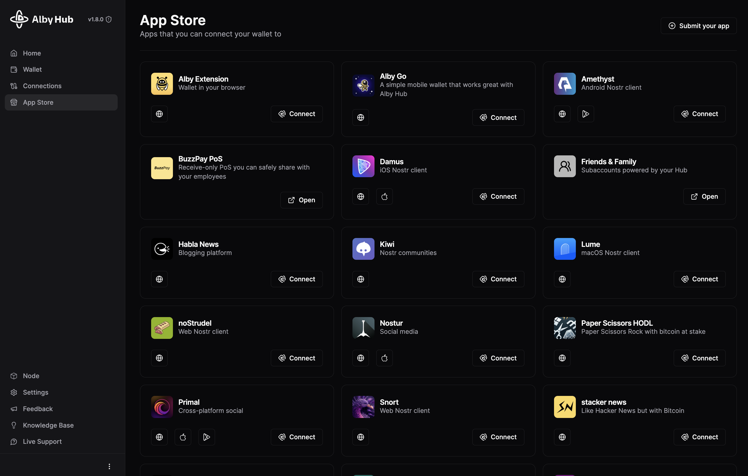This screenshot has height=476, width=748.
Task: Select App Store in sidebar
Action: (x=61, y=102)
